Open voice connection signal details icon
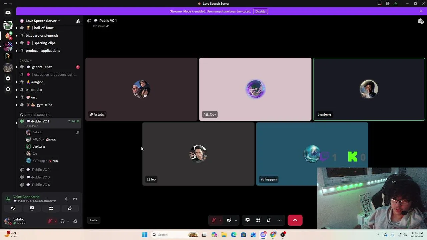The height and width of the screenshot is (240, 427). tap(8, 199)
